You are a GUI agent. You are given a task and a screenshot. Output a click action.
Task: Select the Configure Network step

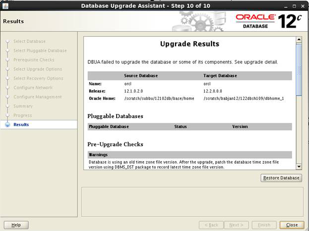pos(34,88)
